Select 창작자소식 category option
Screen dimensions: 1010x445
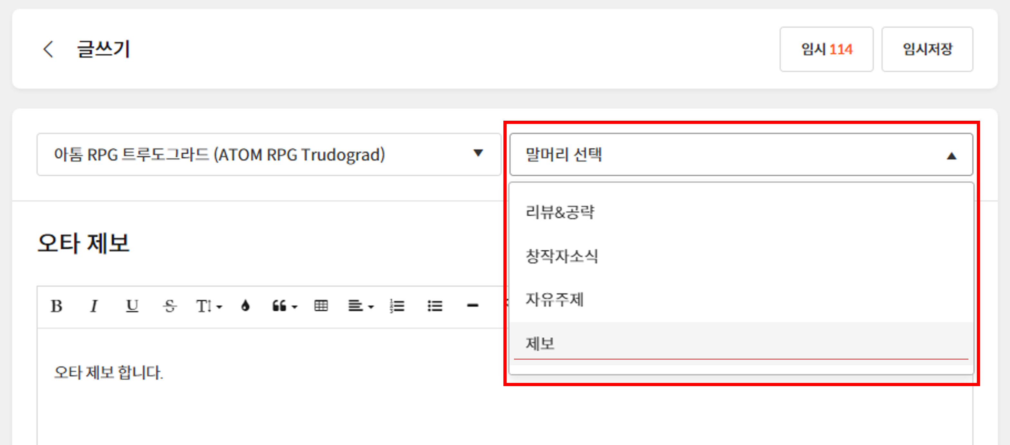(x=561, y=256)
